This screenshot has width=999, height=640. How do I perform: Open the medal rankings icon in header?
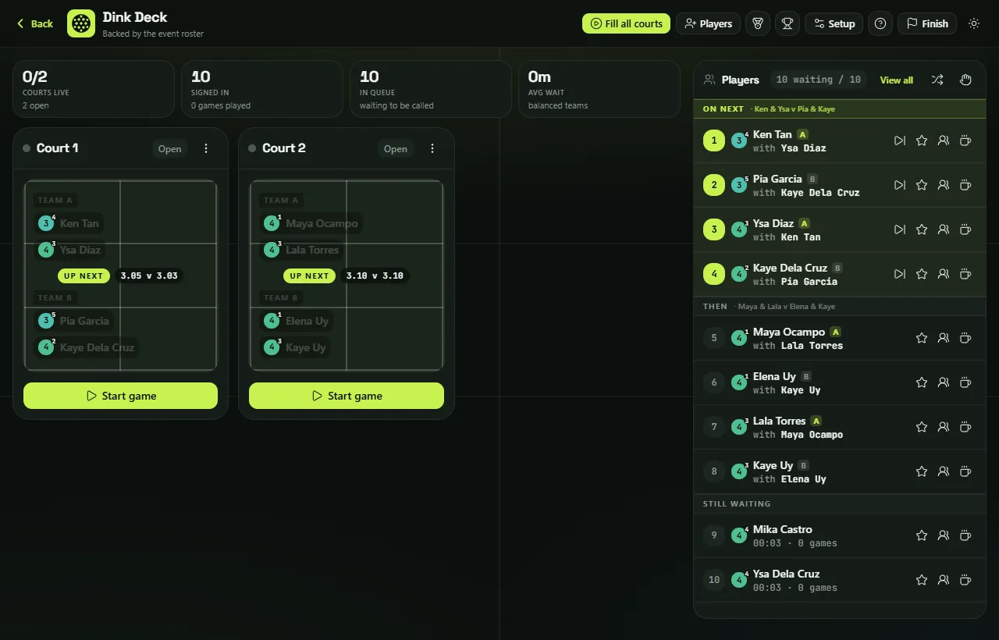(x=757, y=23)
